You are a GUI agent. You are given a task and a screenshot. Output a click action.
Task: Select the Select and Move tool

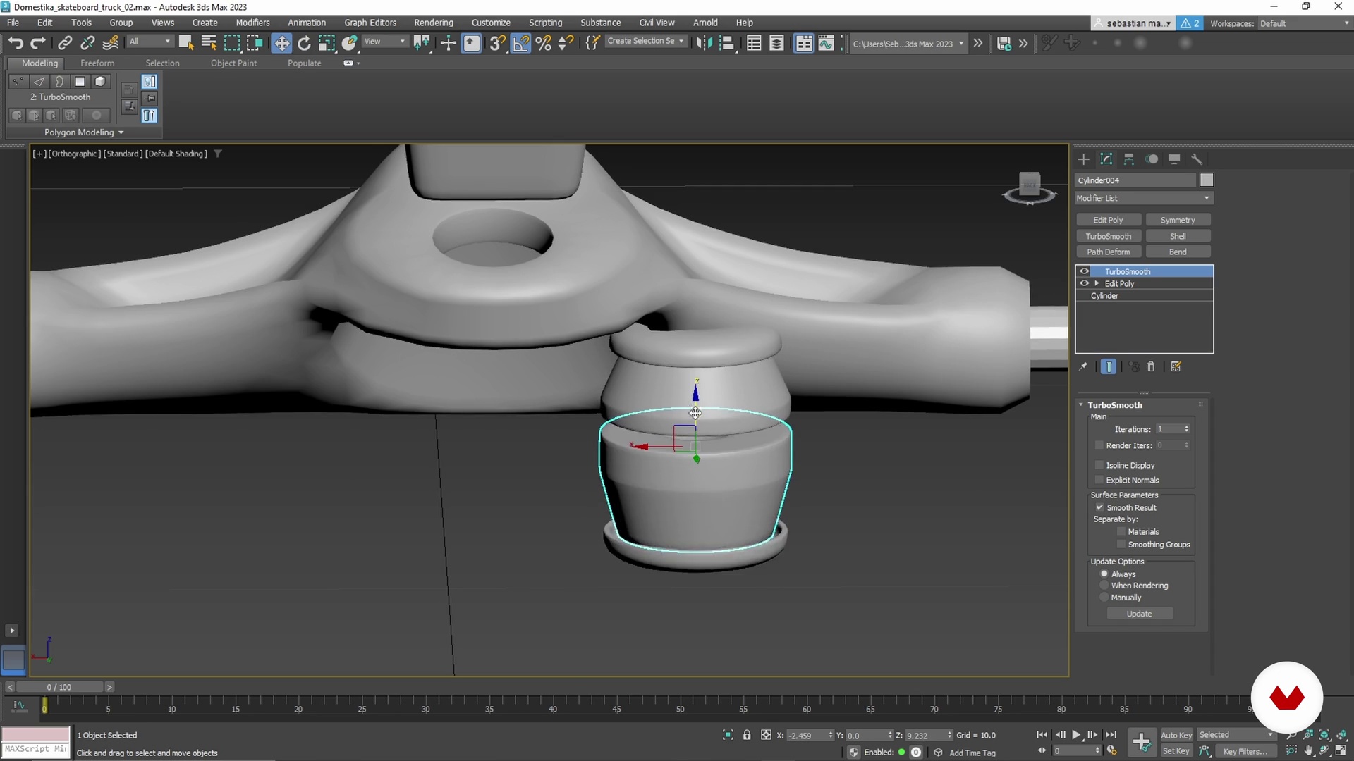coord(282,43)
